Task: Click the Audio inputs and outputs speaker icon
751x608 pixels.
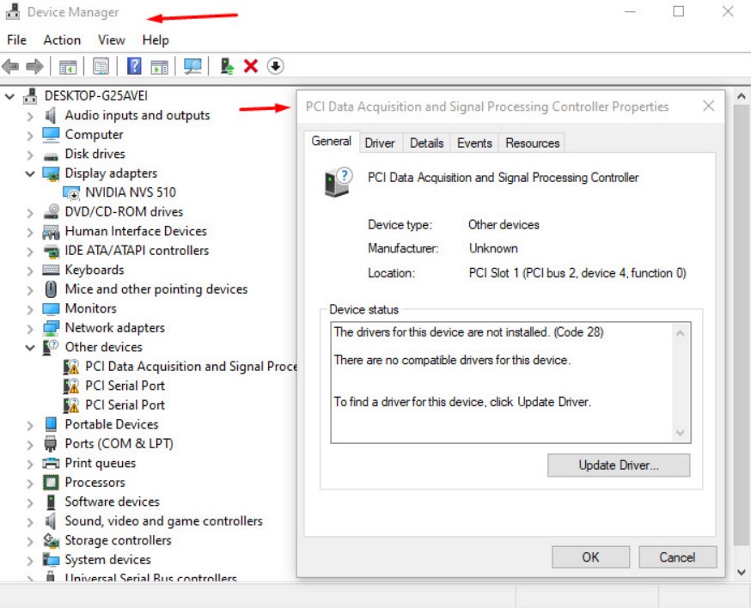Action: pyautogui.click(x=51, y=115)
